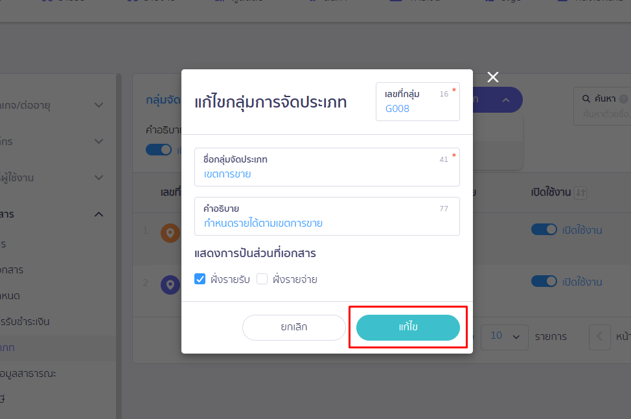Toggle เปิดใช้งาน switch for row 2
This screenshot has height=419, width=631.
544,282
